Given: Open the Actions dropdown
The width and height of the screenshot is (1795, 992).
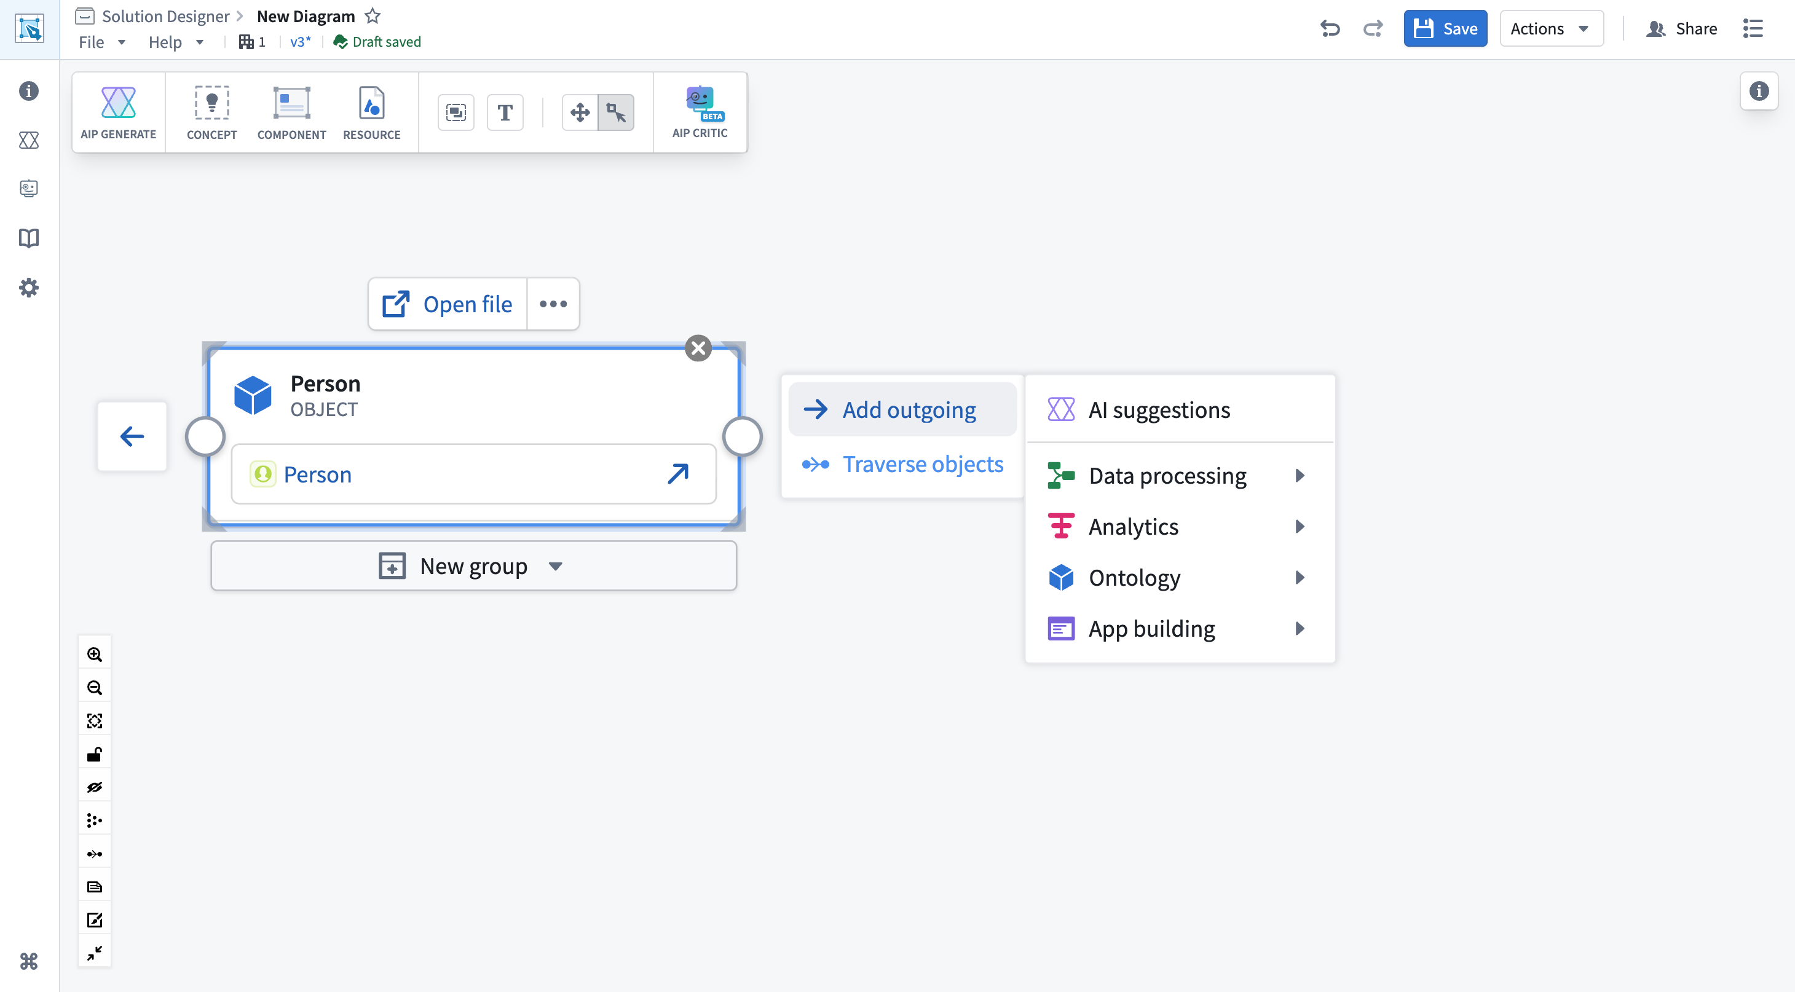Looking at the screenshot, I should tap(1551, 28).
